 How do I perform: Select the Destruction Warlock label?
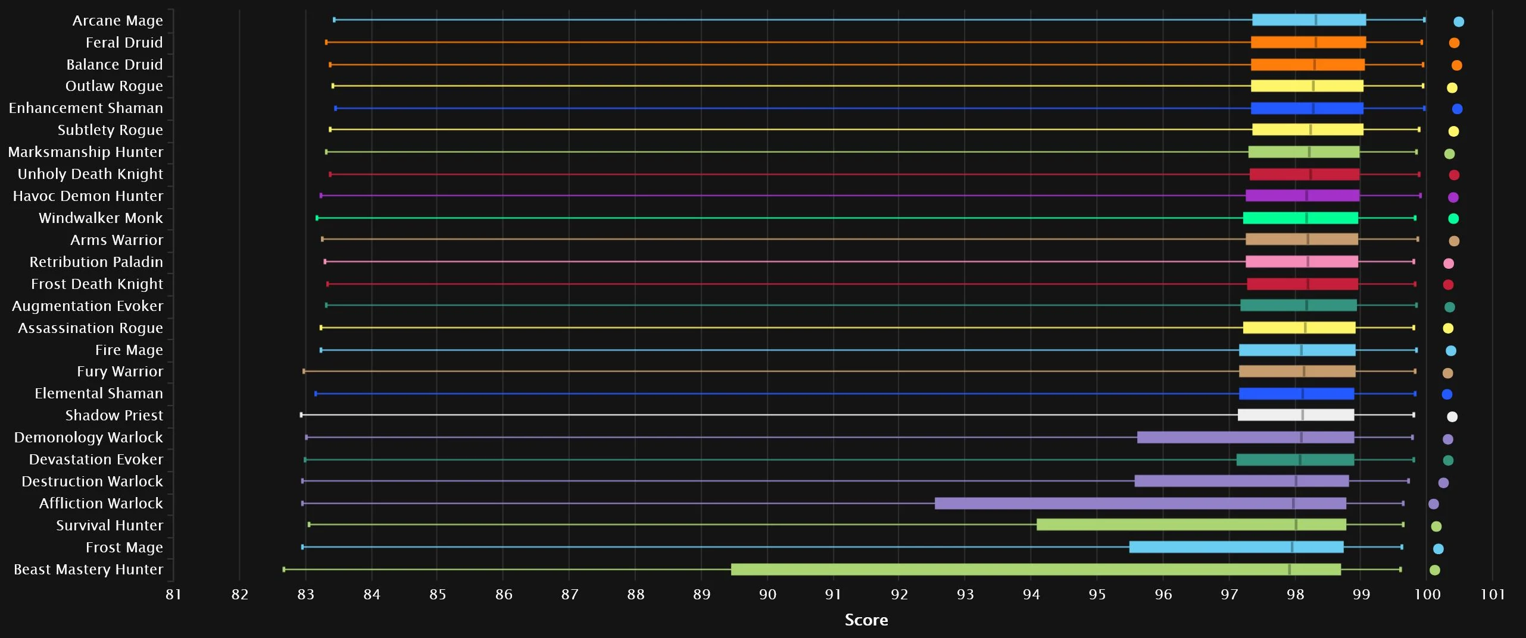click(92, 482)
